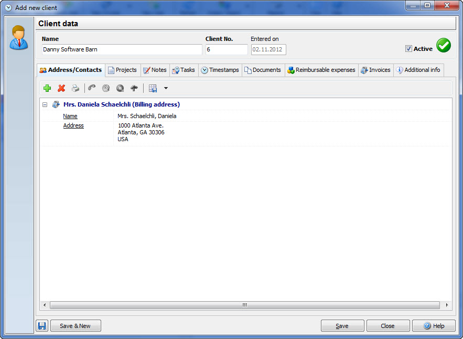Screen dimensions: 463x339
Task: Open the title bar menu icon beside 'Add new client'
Action: (x=8, y=8)
